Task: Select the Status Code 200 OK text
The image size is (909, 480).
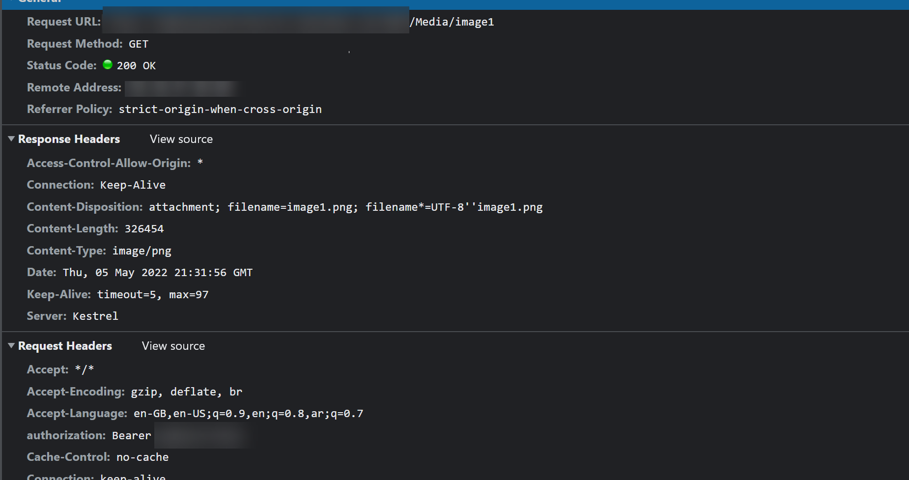Action: tap(135, 65)
